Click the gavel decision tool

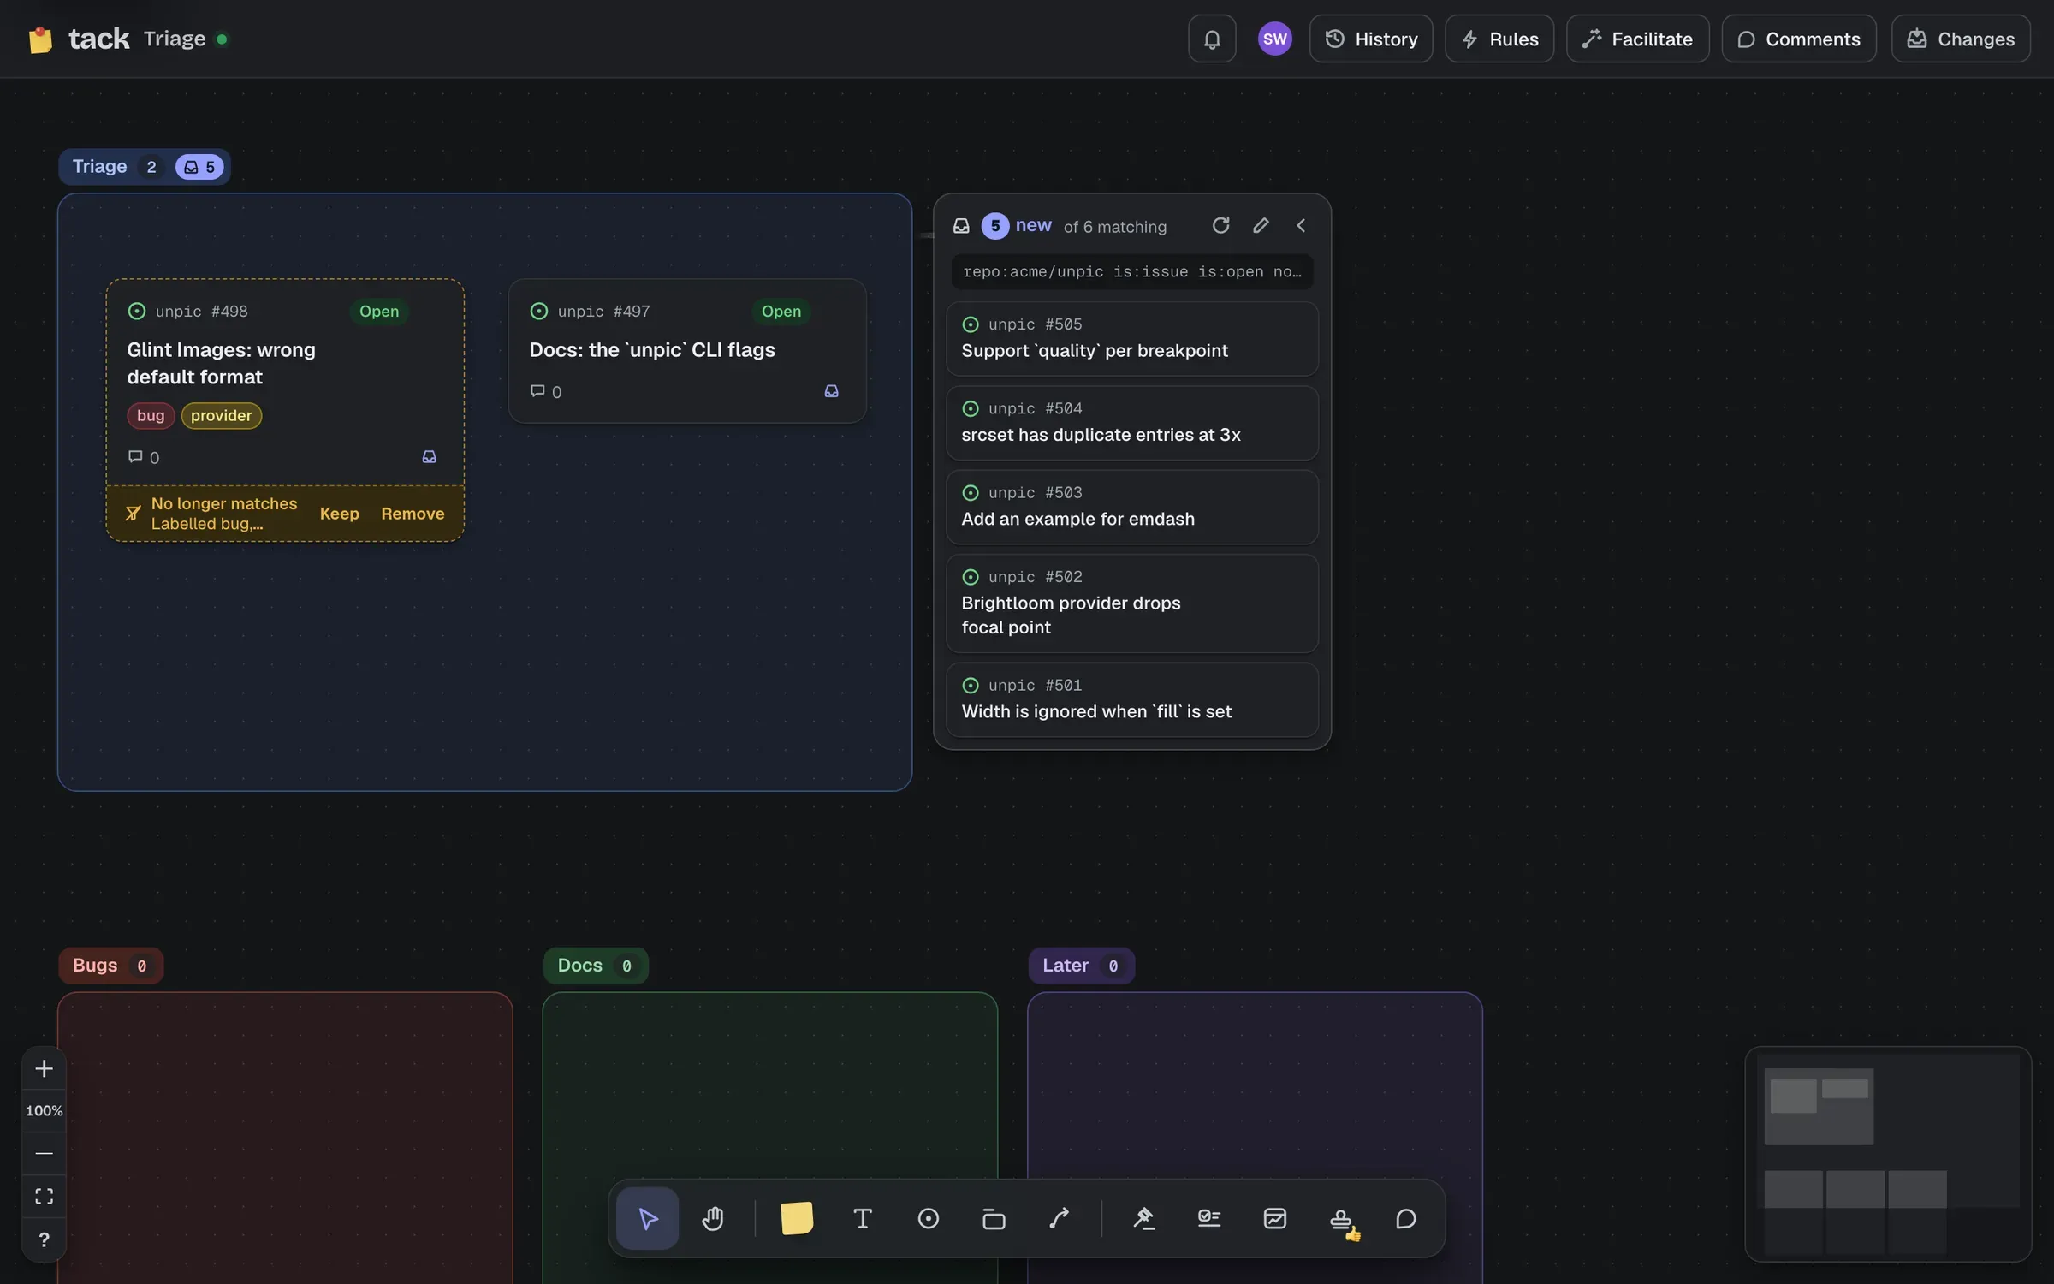pos(1143,1218)
